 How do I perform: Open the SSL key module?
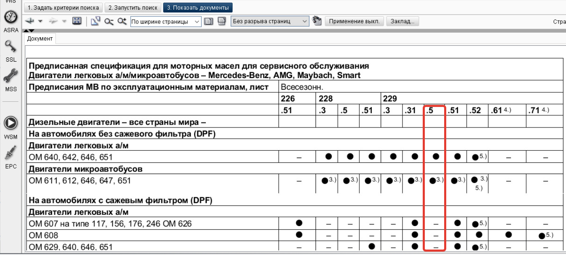click(x=11, y=47)
